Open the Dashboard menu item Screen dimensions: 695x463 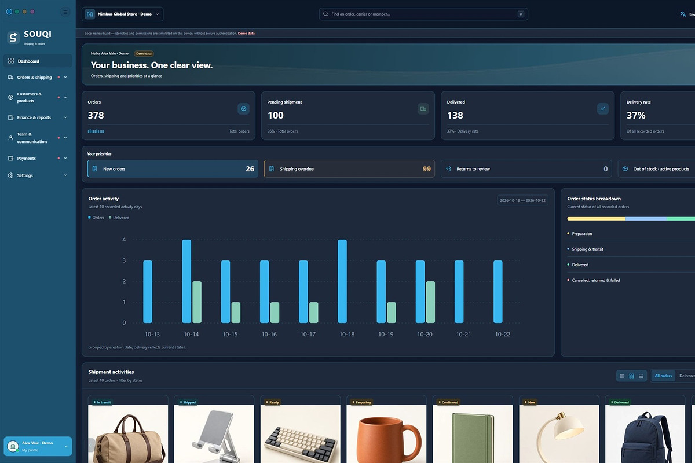(38, 61)
